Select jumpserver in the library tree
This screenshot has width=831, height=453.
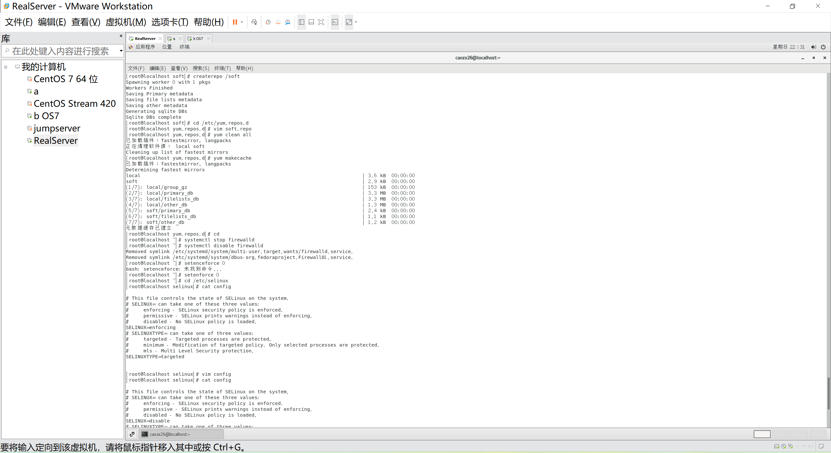click(x=57, y=129)
